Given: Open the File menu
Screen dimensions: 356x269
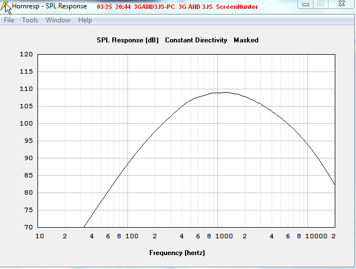Looking at the screenshot, I should pyautogui.click(x=9, y=20).
